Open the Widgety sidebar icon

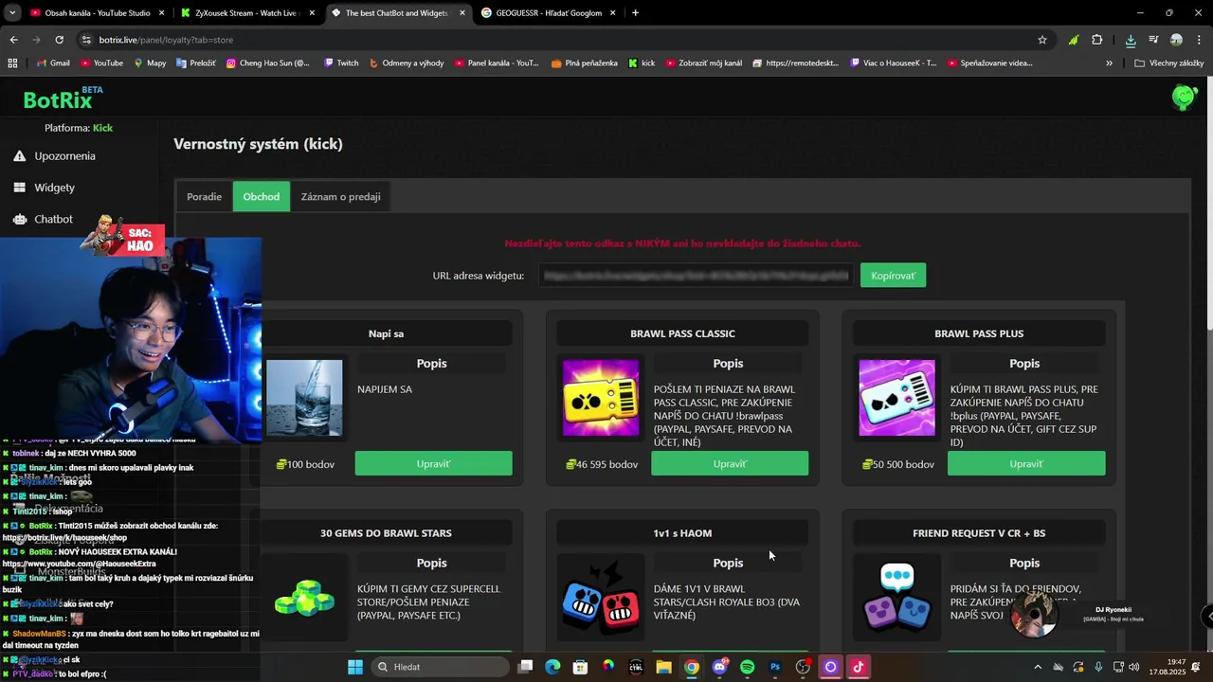[19, 188]
